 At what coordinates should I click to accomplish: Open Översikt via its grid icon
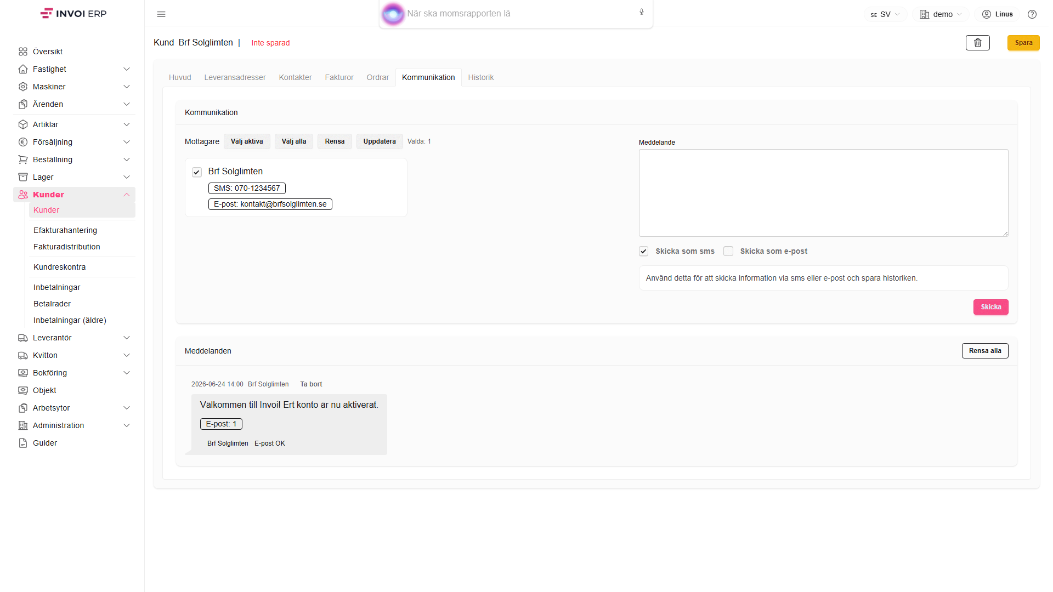pyautogui.click(x=23, y=52)
